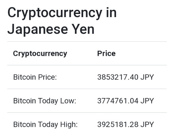Viewport: 174px width, 134px height.
Task: Click the word "Japanese" in heading
Action: (x=38, y=30)
